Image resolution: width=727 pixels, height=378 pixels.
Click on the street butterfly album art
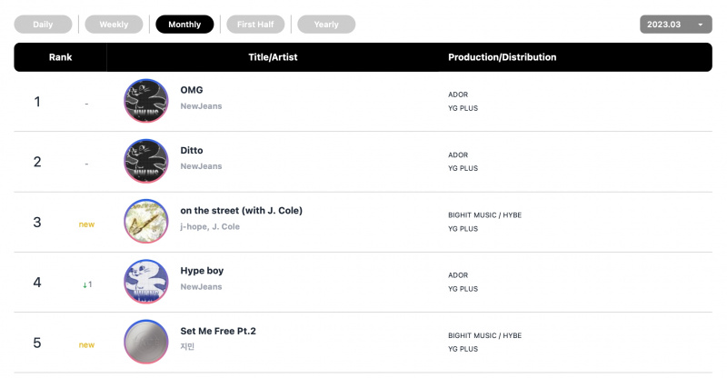[146, 221]
